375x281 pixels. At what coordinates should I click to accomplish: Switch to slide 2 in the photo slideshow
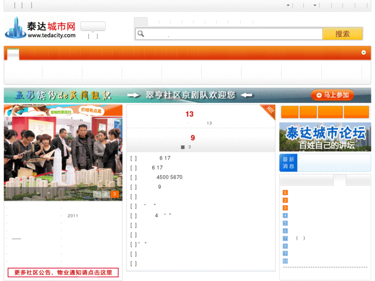click(x=106, y=194)
